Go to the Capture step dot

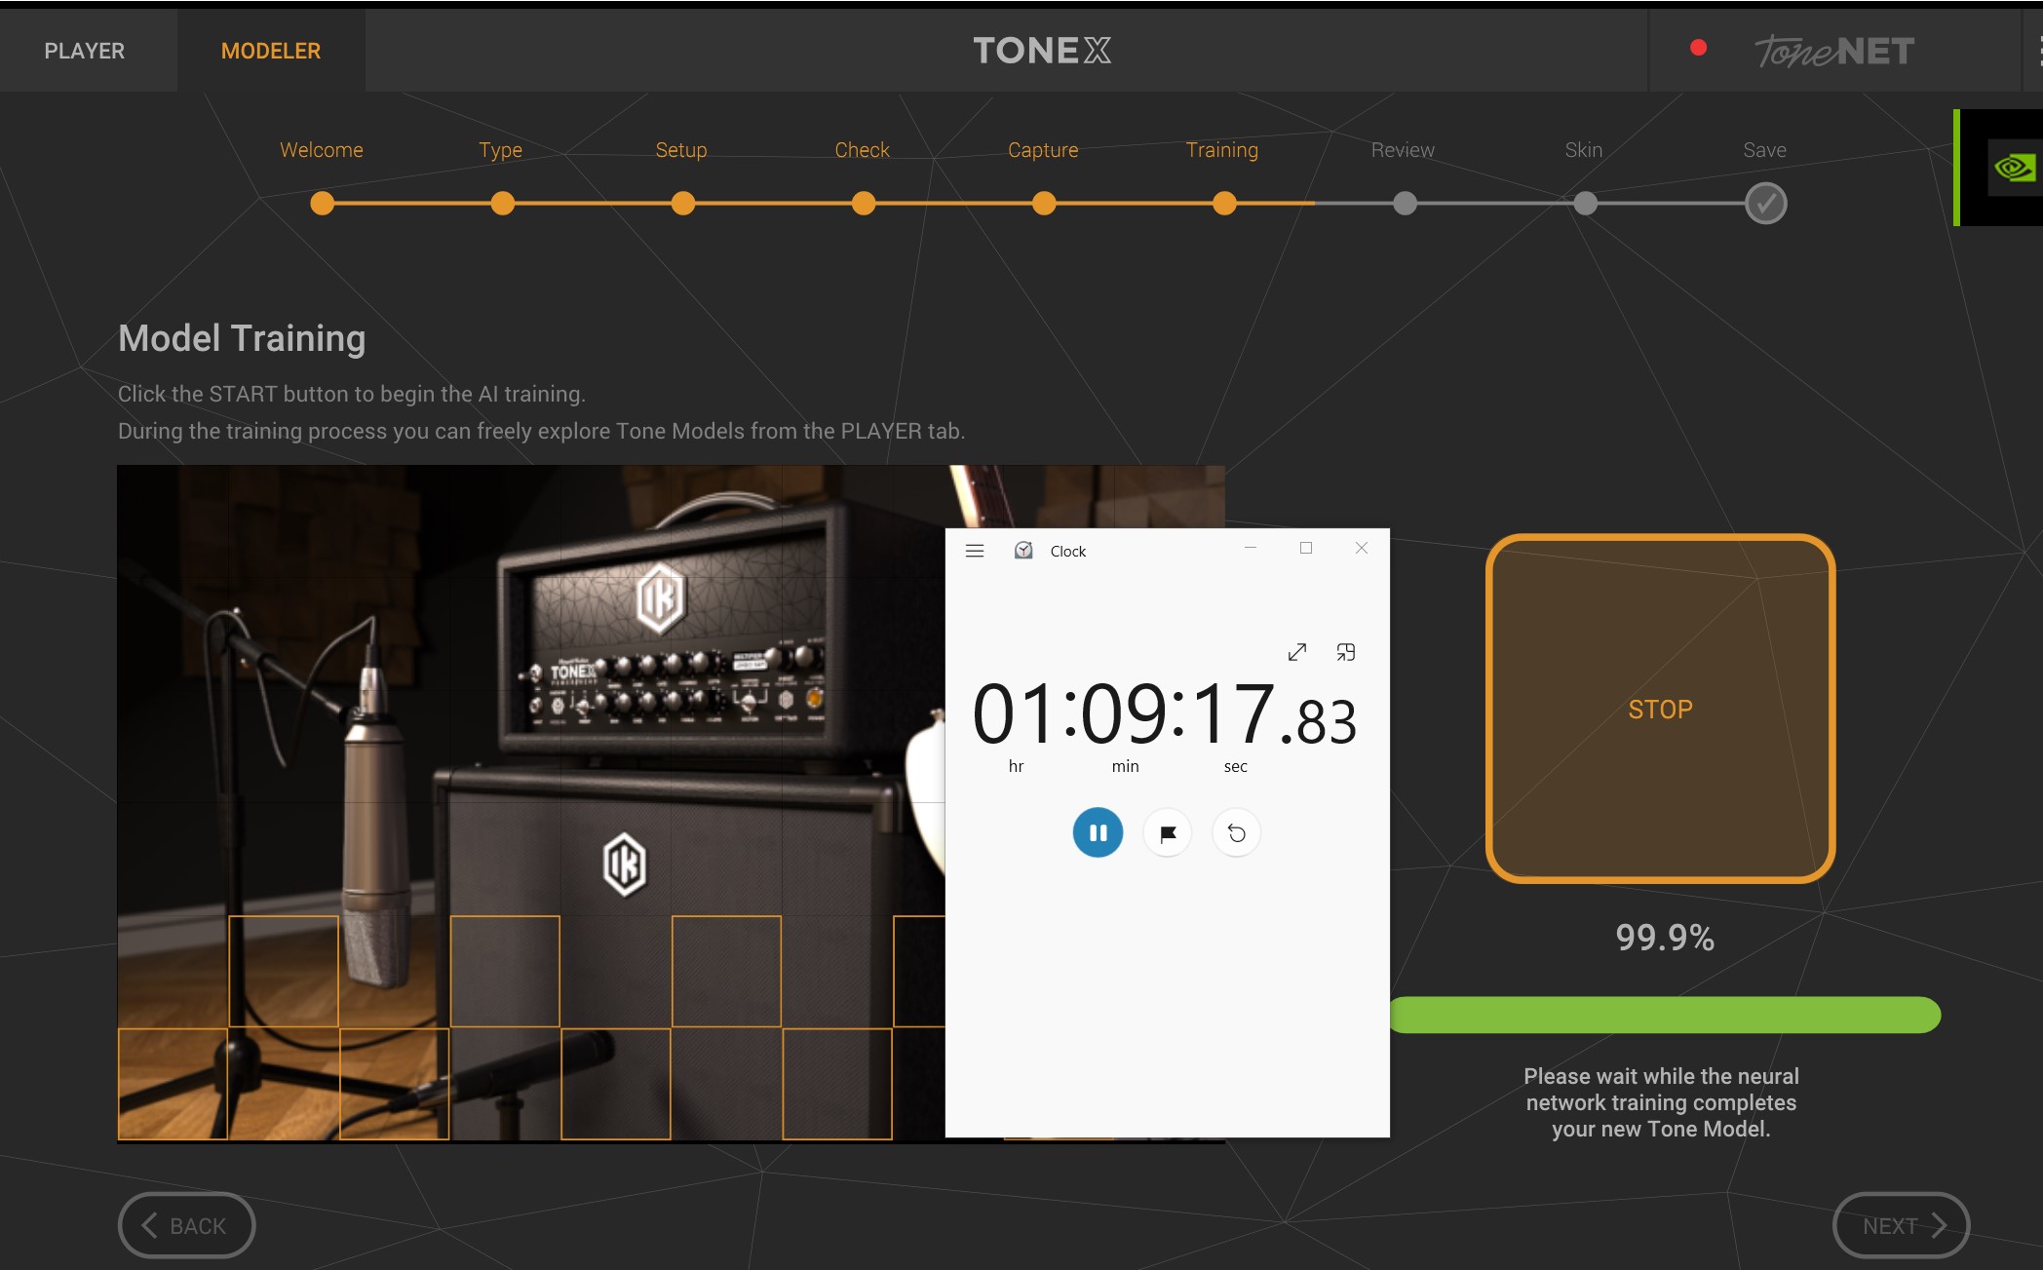point(1044,204)
